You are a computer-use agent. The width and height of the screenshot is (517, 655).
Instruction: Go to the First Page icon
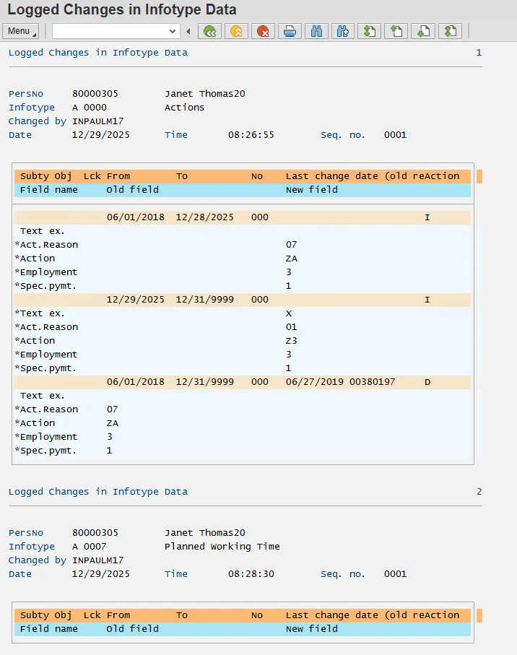tap(370, 31)
